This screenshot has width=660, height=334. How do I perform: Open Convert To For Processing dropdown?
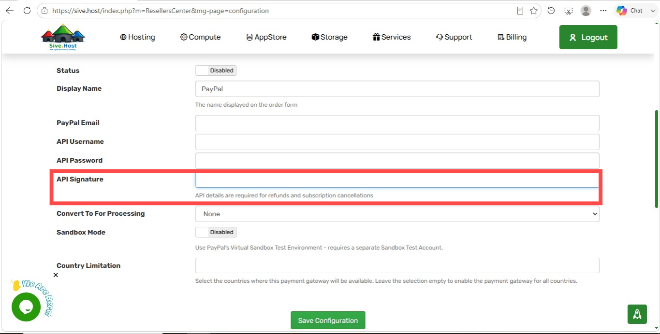[x=397, y=214]
